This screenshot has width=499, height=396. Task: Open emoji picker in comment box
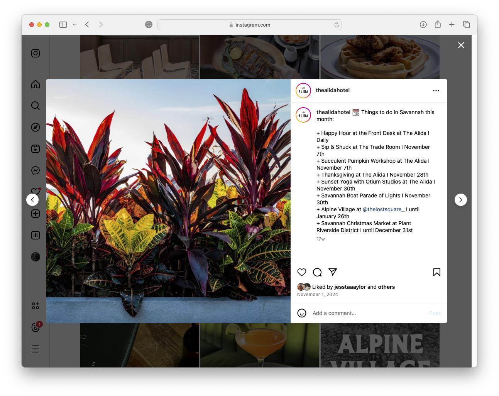coord(302,313)
